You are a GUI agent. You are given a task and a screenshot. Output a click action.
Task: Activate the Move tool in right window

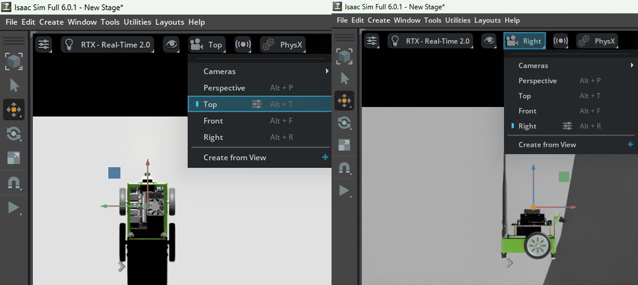click(344, 100)
